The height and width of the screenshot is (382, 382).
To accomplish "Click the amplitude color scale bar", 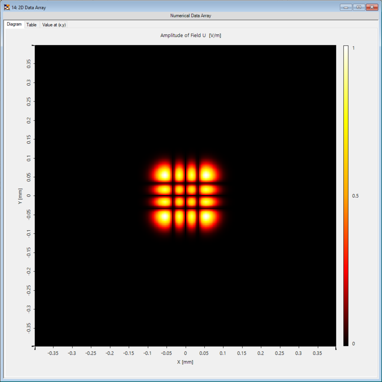I will click(346, 196).
